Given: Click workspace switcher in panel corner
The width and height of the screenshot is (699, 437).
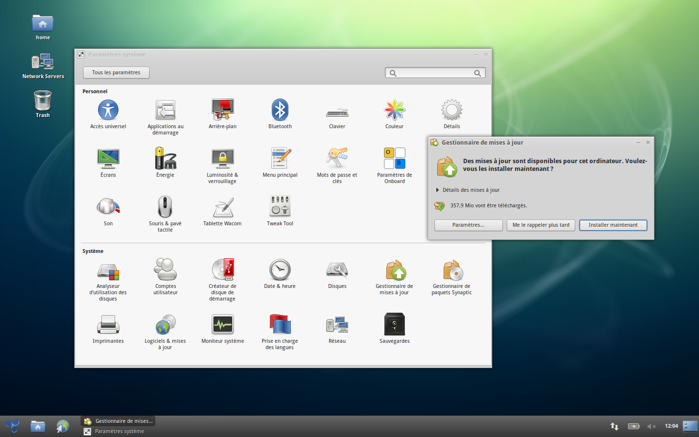Looking at the screenshot, I should click(x=690, y=426).
